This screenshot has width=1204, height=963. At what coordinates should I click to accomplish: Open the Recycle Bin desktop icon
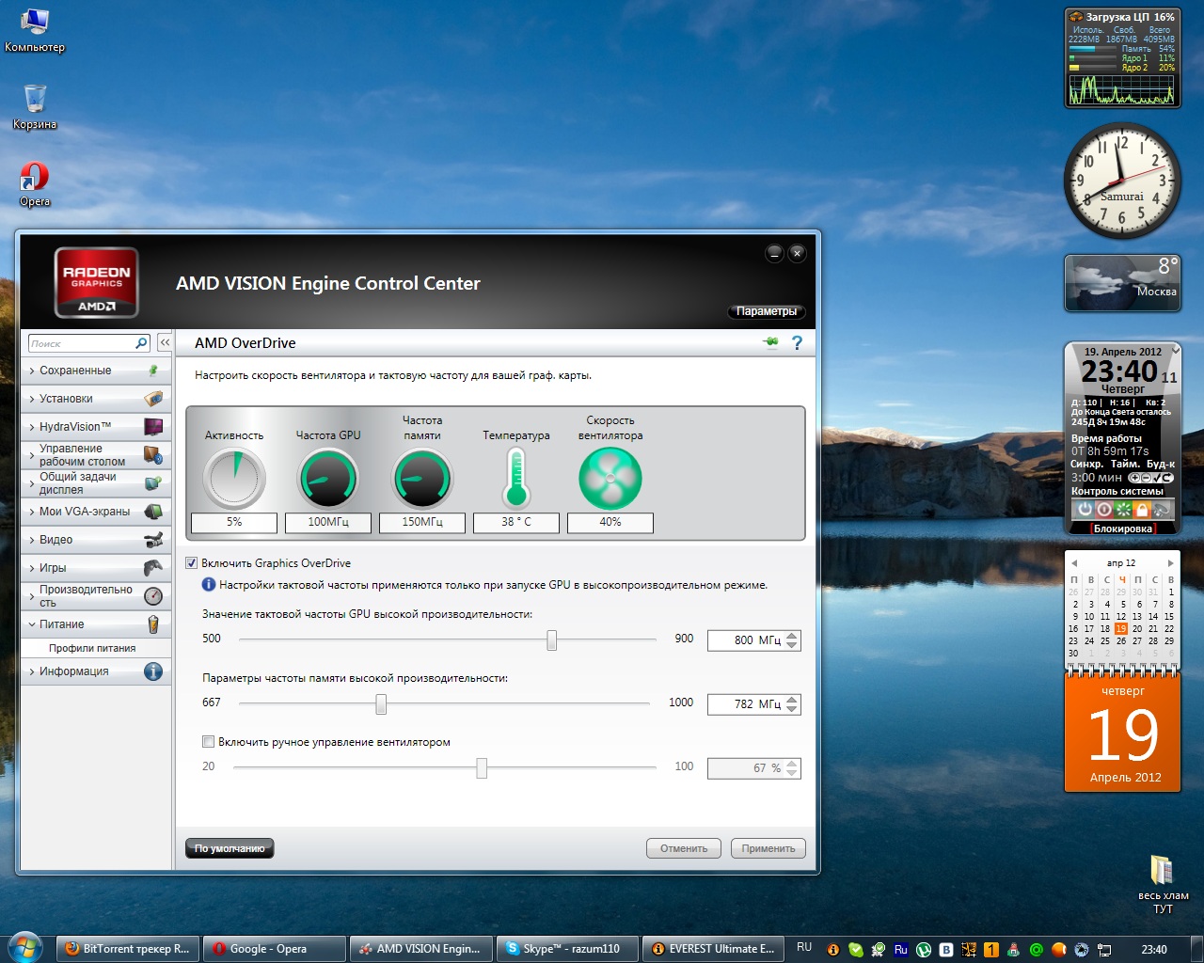(35, 107)
